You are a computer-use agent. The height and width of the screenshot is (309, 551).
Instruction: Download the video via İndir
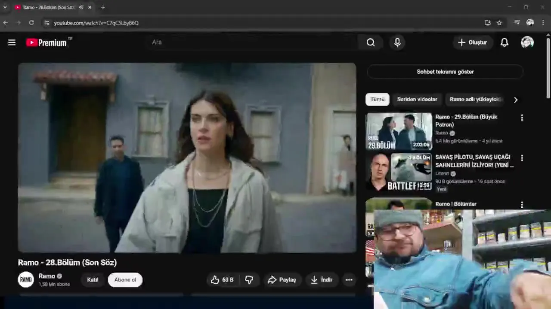pyautogui.click(x=322, y=280)
